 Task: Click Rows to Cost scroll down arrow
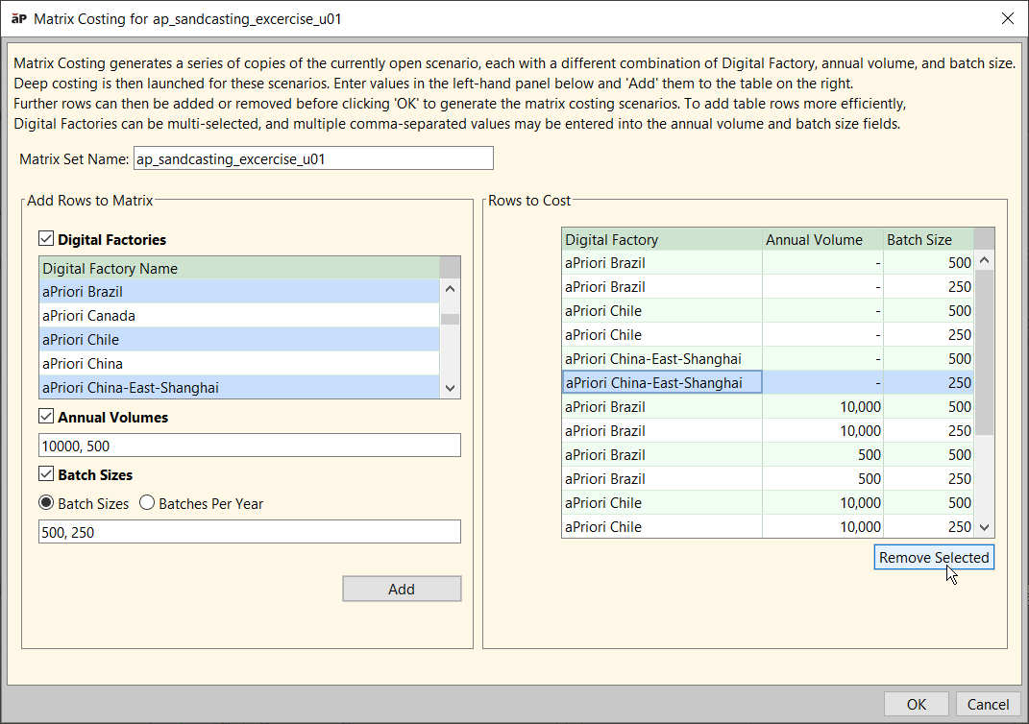coord(984,527)
